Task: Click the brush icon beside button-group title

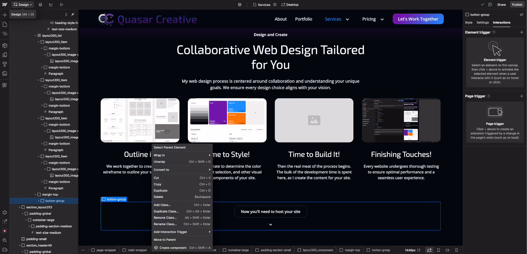Action: 521,14
